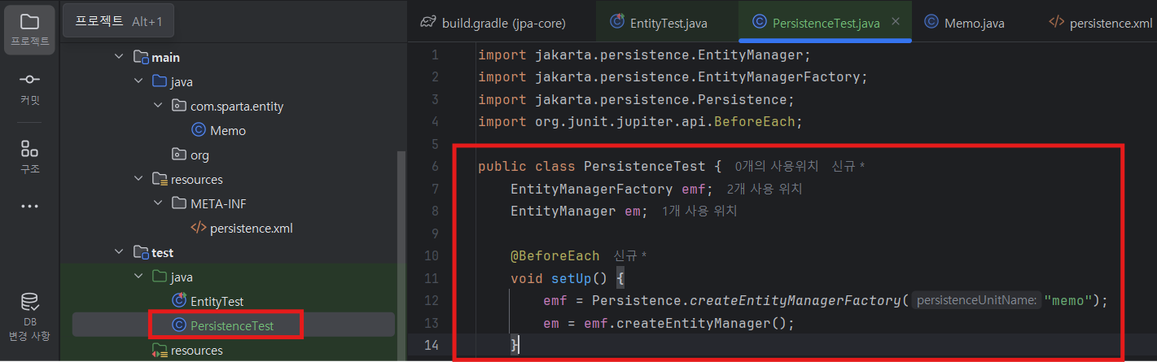Image resolution: width=1157 pixels, height=362 pixels.
Task: Click the org package icon
Action: point(178,155)
